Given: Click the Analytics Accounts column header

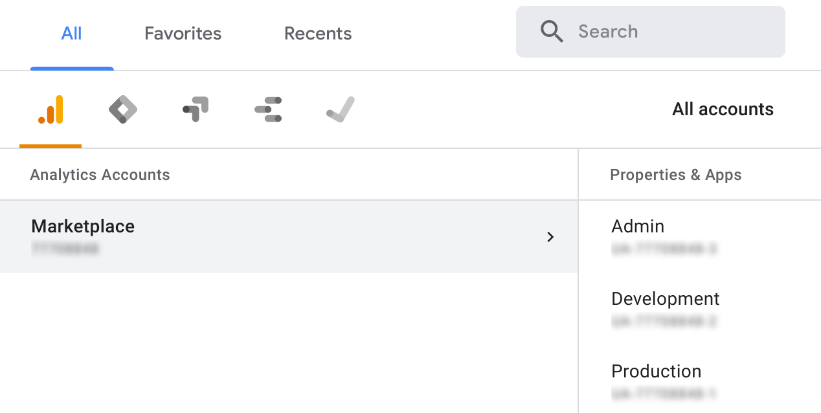Looking at the screenshot, I should [100, 175].
